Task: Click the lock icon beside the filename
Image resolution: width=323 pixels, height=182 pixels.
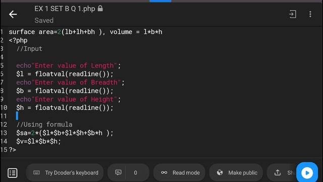Action: coord(100,9)
